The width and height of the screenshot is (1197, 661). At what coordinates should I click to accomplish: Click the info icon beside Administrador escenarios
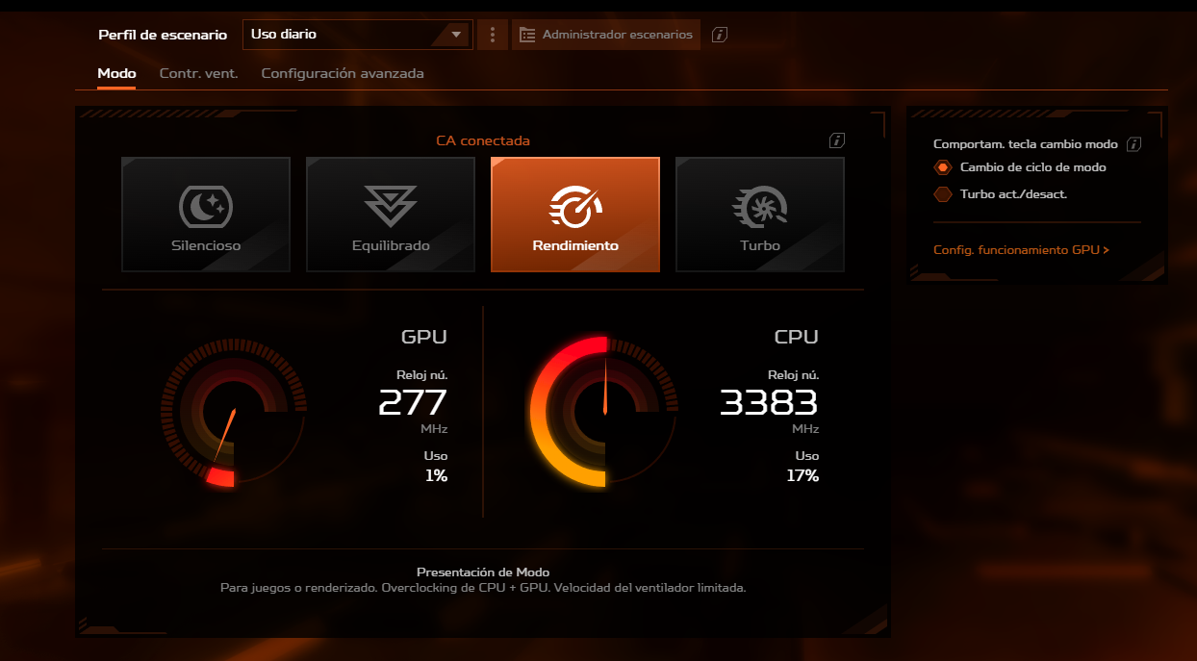[720, 35]
